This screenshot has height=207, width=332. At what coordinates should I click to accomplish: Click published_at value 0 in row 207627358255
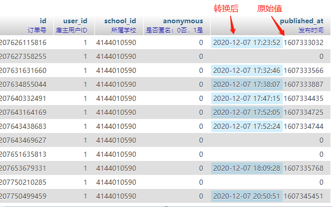(321, 56)
